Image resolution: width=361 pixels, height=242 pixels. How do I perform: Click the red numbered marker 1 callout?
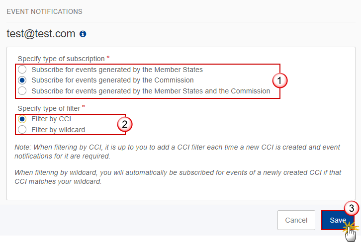[280, 81]
